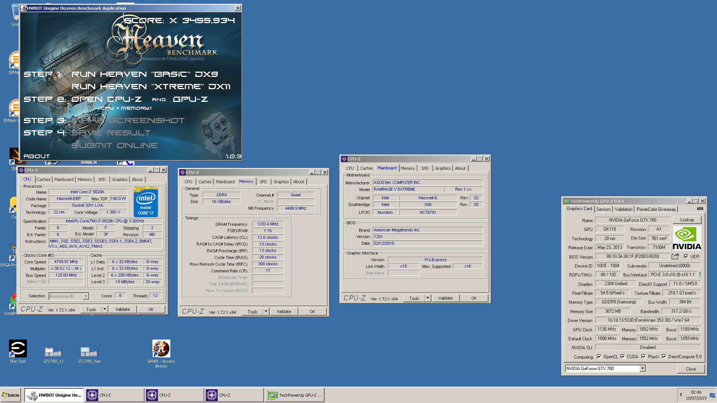Switch to Caches tab in CPU window
The width and height of the screenshot is (717, 403).
point(43,179)
